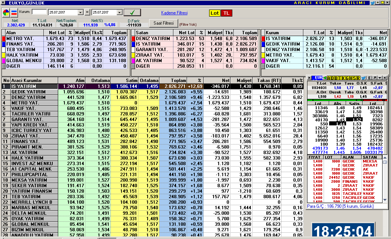The height and width of the screenshot is (239, 391).
Task: Click the Para G/Ç status text
Action: coord(341,206)
